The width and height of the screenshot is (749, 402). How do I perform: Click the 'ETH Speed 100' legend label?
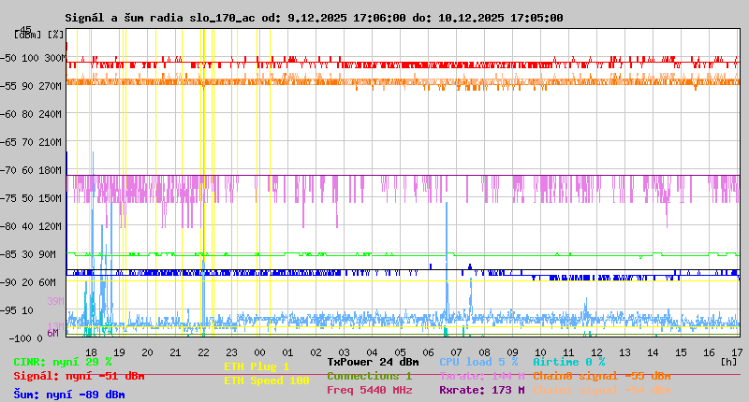(267, 381)
